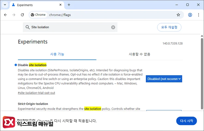Screen dimensions: 204x131
Task: Switch to the 사용할 수 없음 tab
Action: pos(140,54)
